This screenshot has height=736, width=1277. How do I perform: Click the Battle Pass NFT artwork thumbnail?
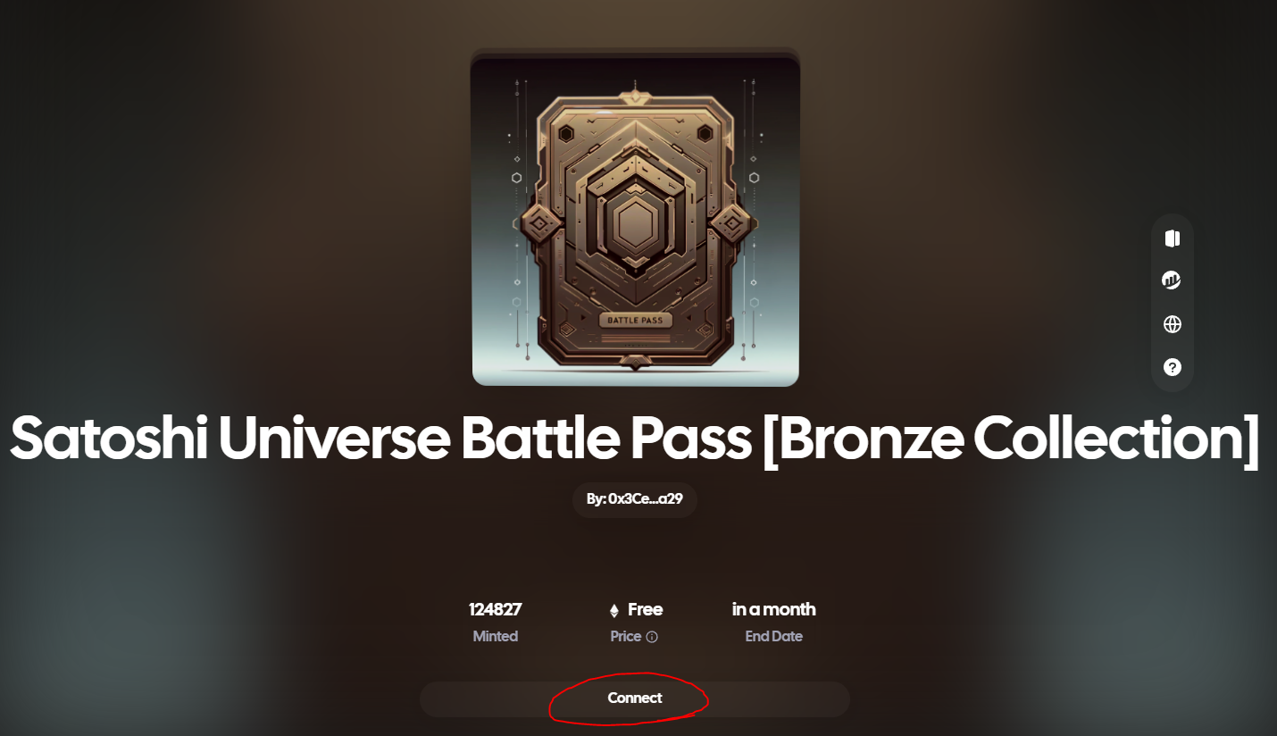636,222
